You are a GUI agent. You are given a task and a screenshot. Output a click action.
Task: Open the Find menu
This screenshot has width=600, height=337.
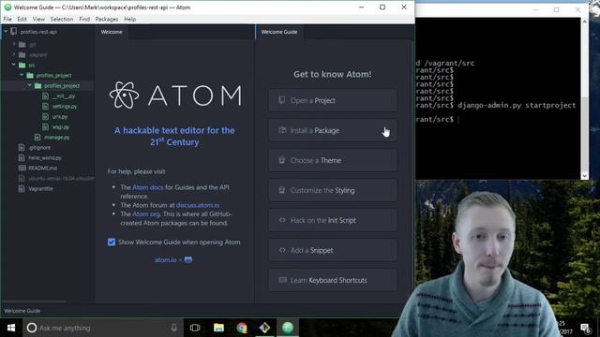pyautogui.click(x=84, y=19)
